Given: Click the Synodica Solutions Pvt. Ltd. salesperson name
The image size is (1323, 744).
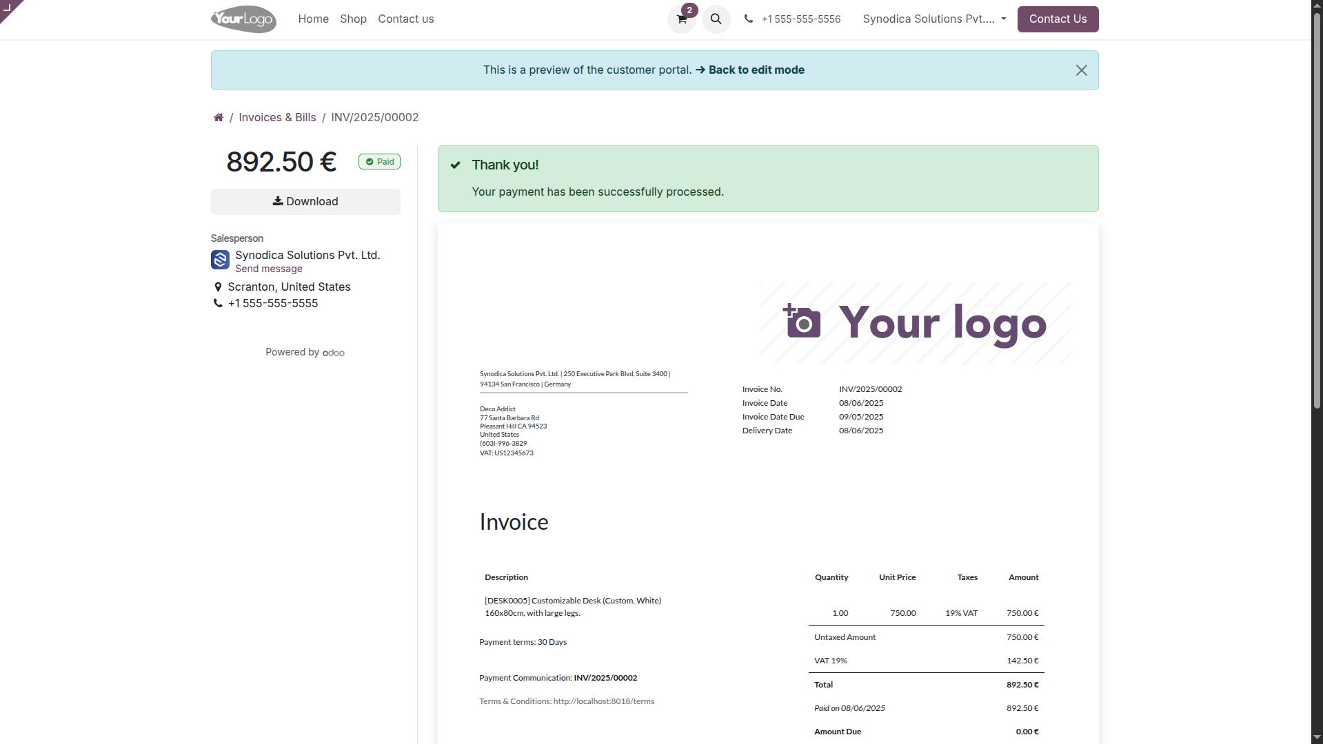Looking at the screenshot, I should (x=307, y=256).
